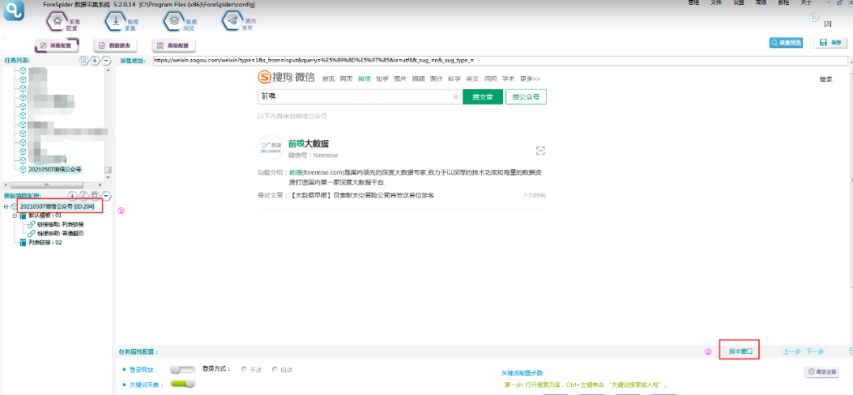Open the 数据浏览 layers hexagon icon
Image resolution: width=853 pixels, height=395 pixels.
point(175,22)
